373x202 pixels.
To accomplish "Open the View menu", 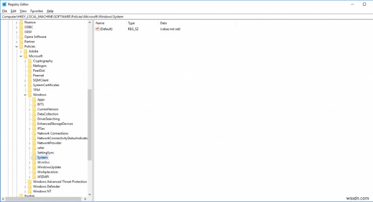I will (23, 11).
